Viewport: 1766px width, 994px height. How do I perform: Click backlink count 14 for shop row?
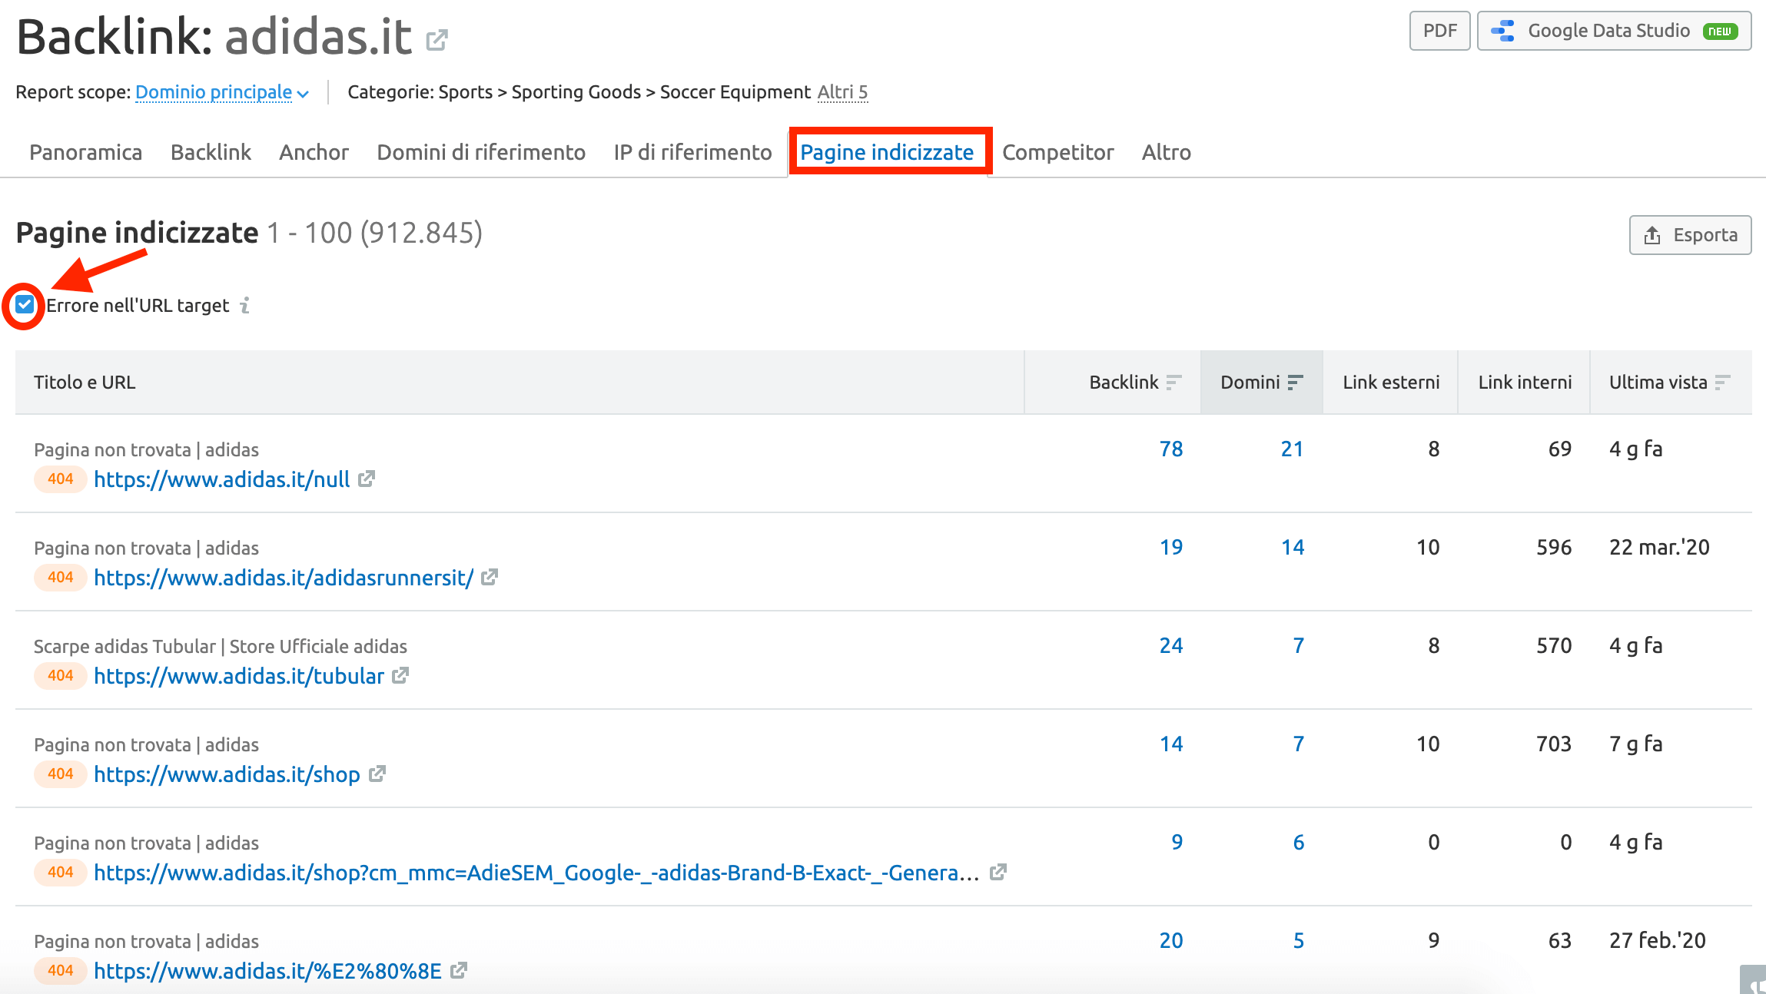[x=1170, y=744]
